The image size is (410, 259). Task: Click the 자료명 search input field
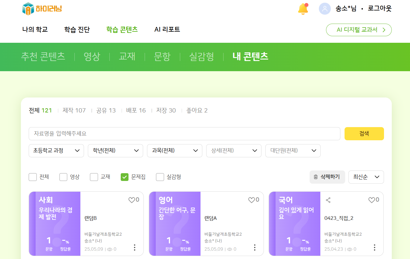click(x=184, y=134)
